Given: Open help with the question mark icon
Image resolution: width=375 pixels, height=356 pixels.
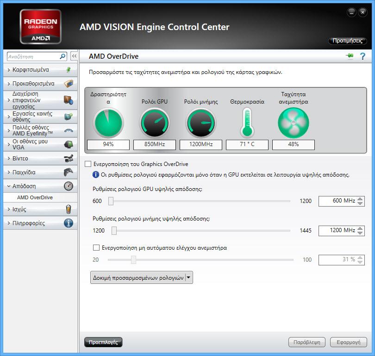Looking at the screenshot, I should pos(362,56).
